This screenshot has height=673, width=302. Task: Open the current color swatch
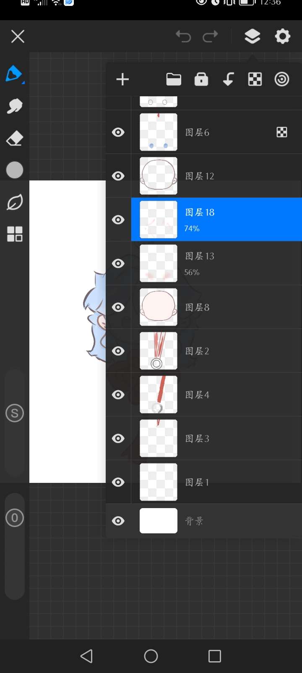pyautogui.click(x=15, y=170)
